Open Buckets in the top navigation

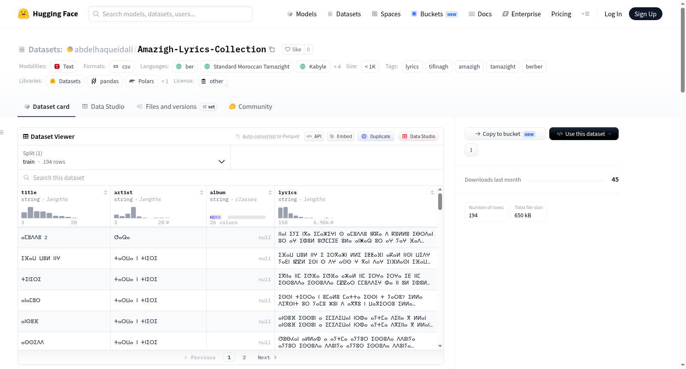coord(434,14)
